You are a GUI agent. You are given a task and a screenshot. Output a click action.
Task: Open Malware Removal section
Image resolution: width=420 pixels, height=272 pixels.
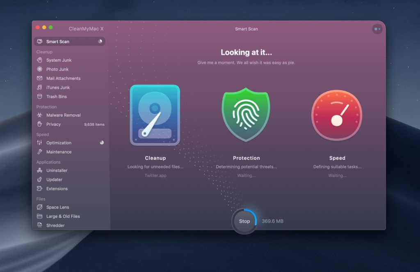pos(70,115)
